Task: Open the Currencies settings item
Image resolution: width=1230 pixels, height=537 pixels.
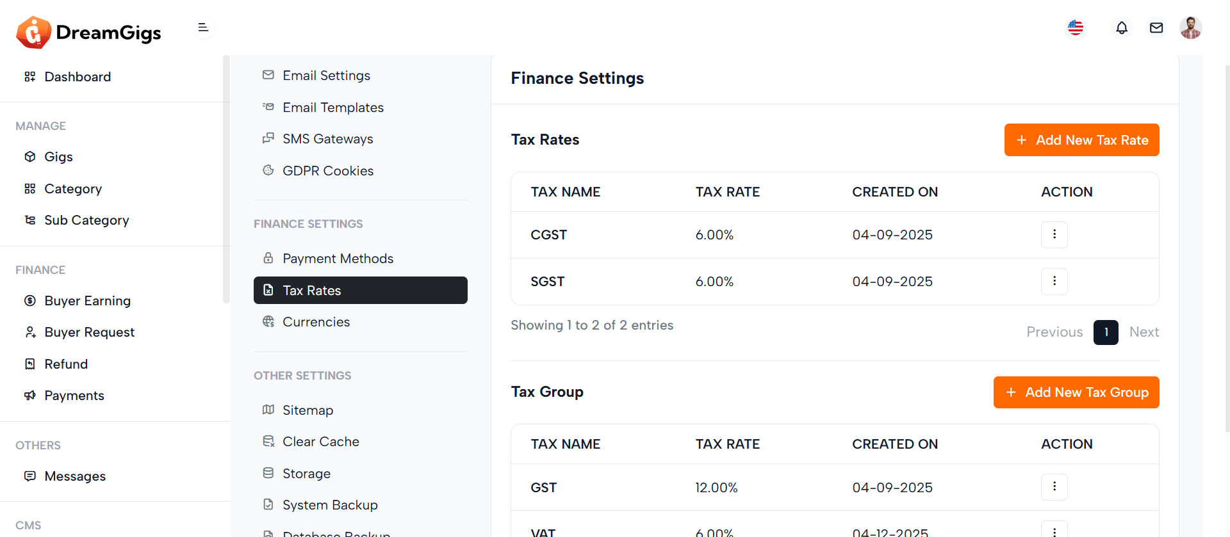Action: [316, 322]
